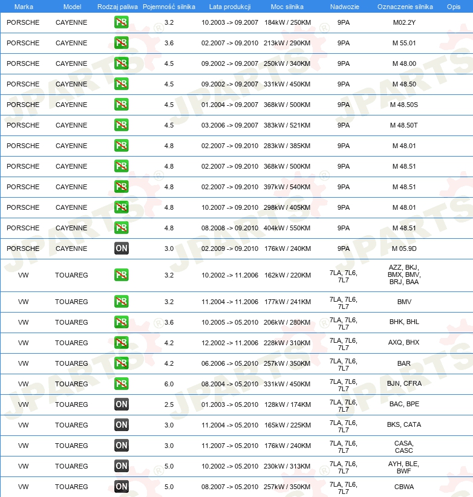473x497 pixels.
Task: Click the 2.5 engine capacity value
Action: tap(169, 404)
